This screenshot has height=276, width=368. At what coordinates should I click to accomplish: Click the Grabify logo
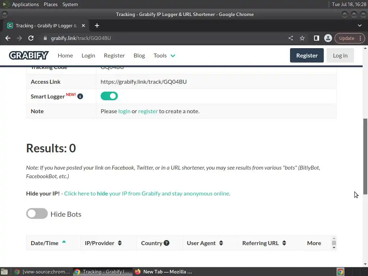pyautogui.click(x=29, y=55)
